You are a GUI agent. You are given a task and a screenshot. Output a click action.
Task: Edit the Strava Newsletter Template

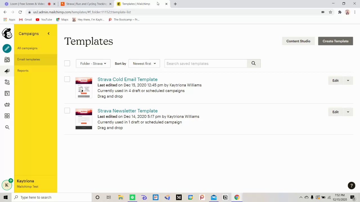coord(336,112)
